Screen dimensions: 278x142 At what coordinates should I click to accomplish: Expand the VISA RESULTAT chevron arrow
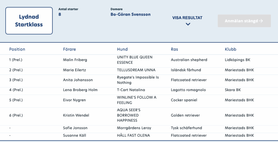pos(188,24)
